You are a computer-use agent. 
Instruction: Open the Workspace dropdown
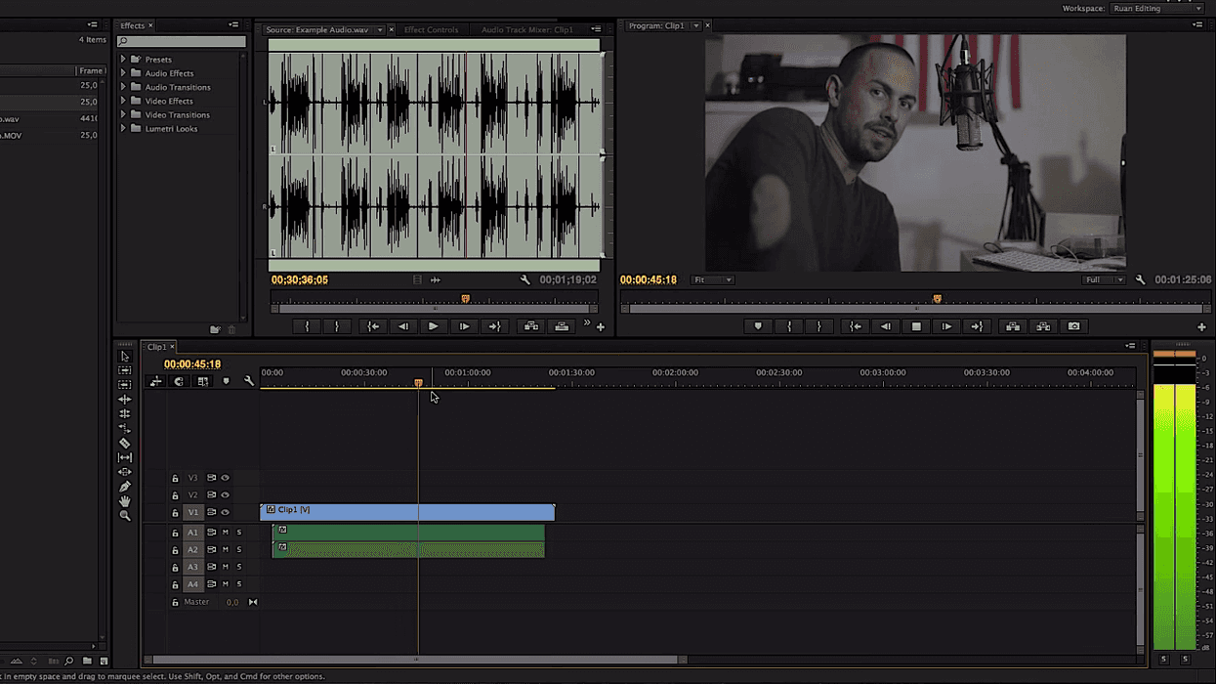point(1157,8)
